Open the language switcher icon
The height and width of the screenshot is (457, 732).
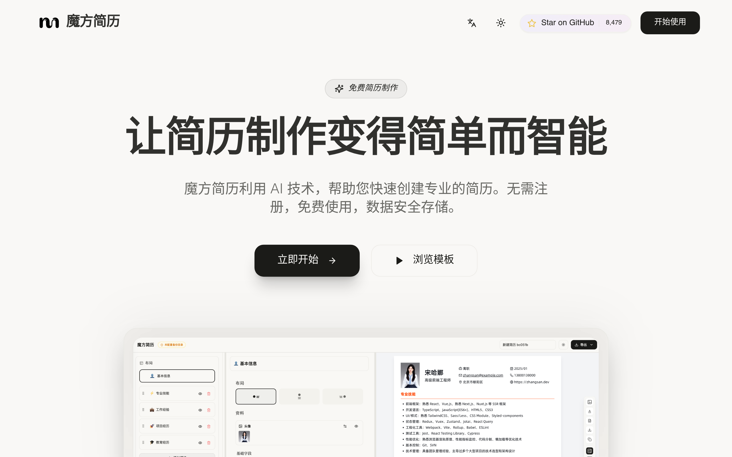coord(472,23)
